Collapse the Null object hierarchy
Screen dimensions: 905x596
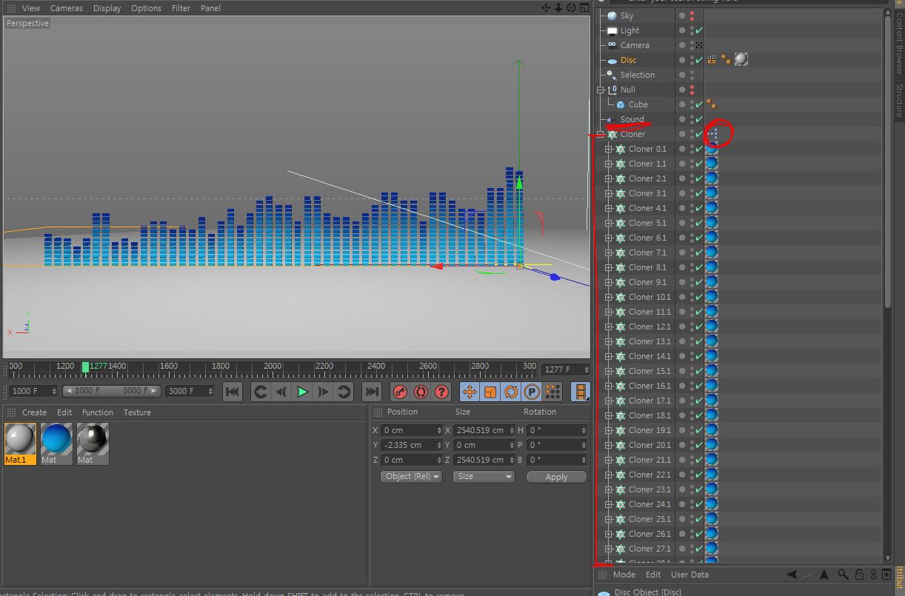[601, 90]
